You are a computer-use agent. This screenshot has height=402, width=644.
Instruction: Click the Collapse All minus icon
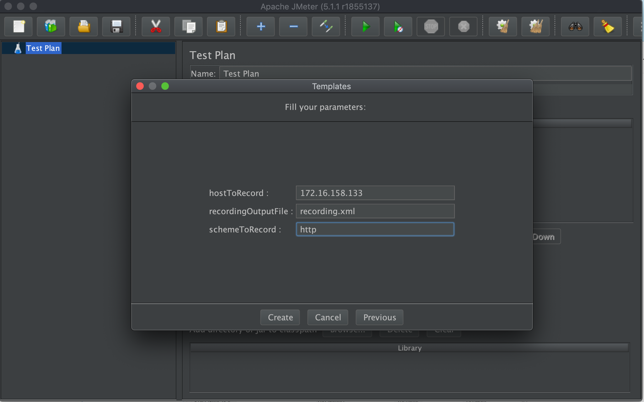click(293, 26)
